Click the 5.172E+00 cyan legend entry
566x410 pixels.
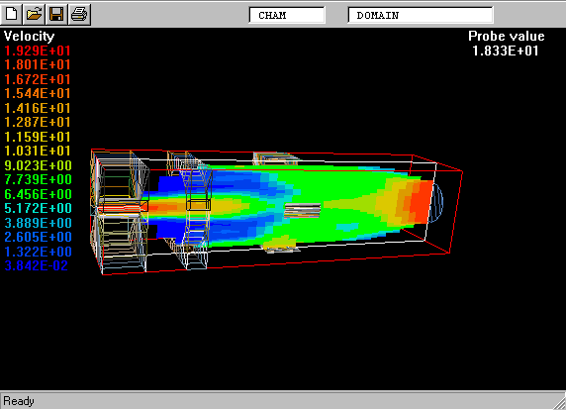pos(39,208)
